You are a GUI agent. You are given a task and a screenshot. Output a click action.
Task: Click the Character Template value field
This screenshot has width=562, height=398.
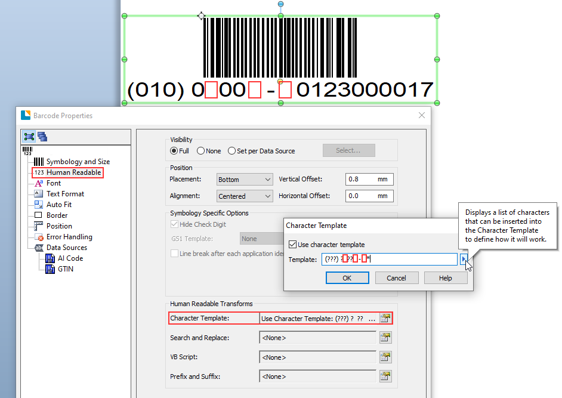[x=318, y=319]
